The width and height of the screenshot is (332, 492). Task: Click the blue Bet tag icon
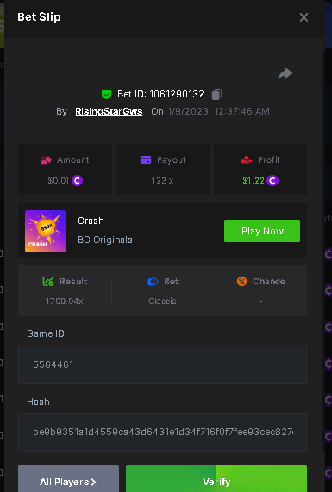153,281
